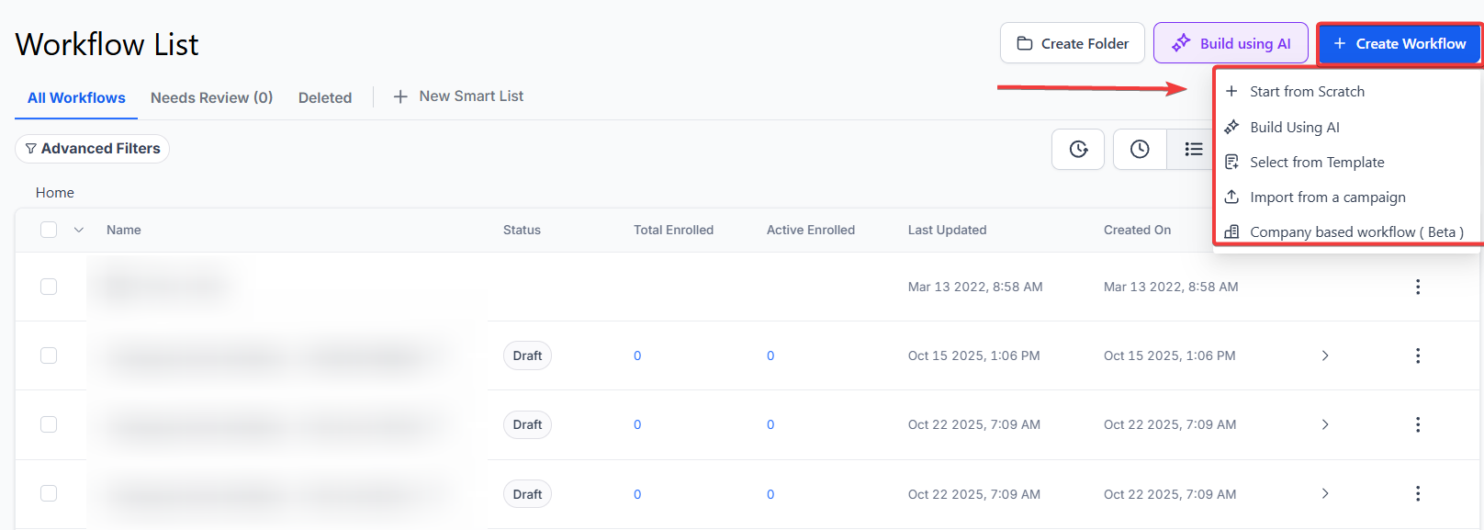Click Create Workflow dropdown button

pos(1399,43)
